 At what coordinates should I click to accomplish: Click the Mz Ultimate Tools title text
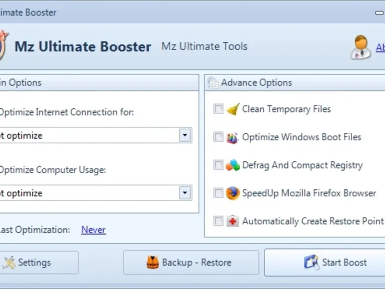click(x=204, y=46)
